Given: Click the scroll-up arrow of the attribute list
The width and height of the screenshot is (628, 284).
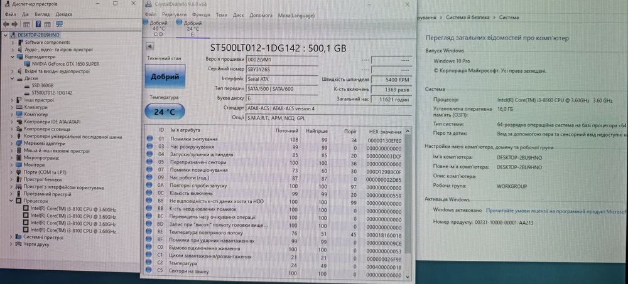Looking at the screenshot, I should (x=408, y=130).
